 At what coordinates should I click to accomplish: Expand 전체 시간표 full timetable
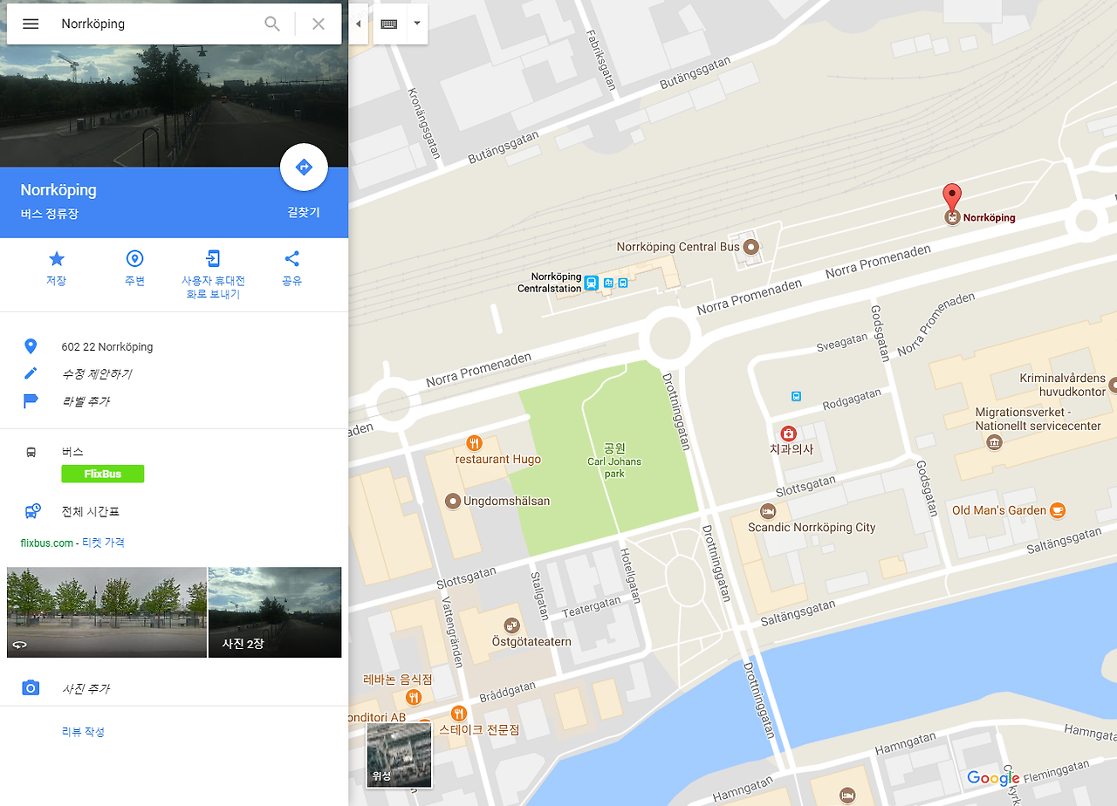[x=89, y=511]
